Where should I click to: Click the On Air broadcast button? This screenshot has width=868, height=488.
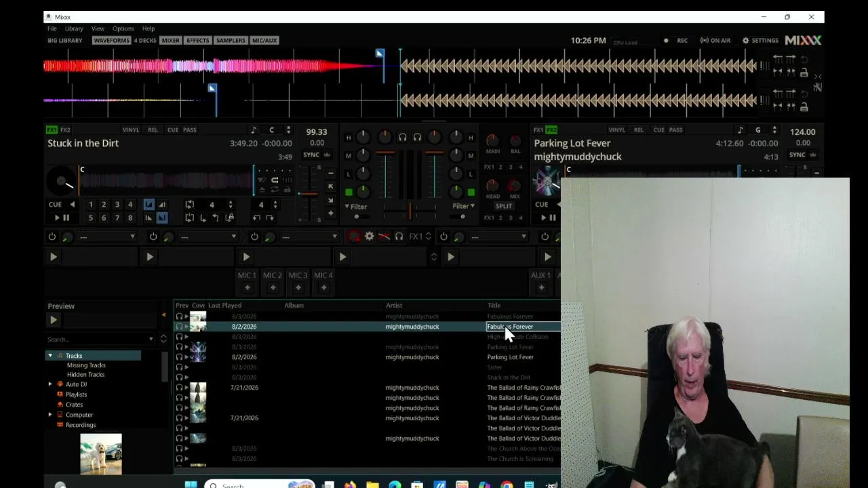(715, 41)
